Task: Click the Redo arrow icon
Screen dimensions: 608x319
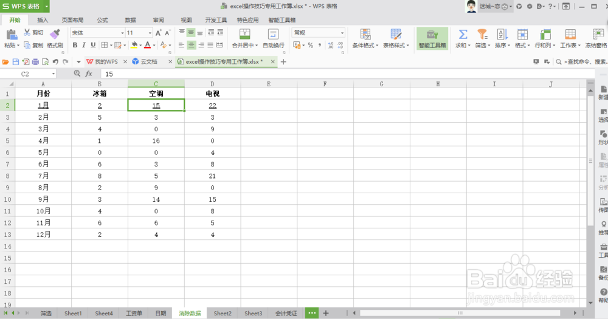Action: coord(66,61)
